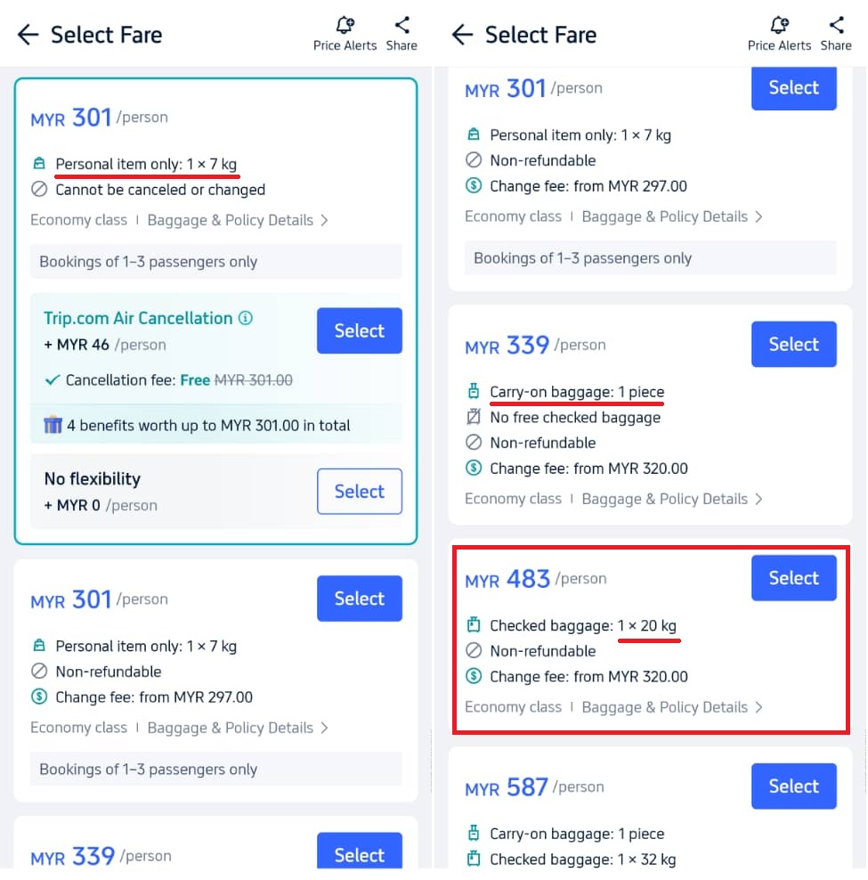Expand Baggage & Policy Details for MYR 483 fare
The width and height of the screenshot is (868, 880).
pyautogui.click(x=672, y=707)
